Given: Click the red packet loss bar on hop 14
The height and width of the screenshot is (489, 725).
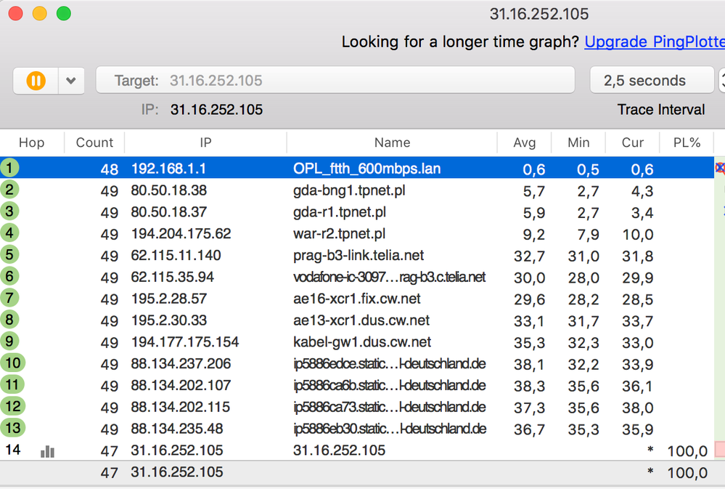Looking at the screenshot, I should click(719, 450).
